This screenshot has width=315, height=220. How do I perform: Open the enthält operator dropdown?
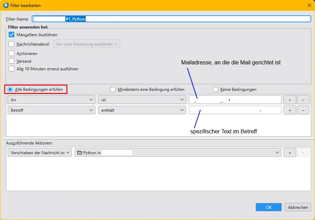click(x=142, y=110)
